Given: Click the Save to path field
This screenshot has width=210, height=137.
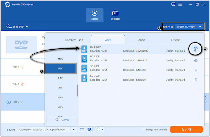Looking at the screenshot, I should pos(44,130).
